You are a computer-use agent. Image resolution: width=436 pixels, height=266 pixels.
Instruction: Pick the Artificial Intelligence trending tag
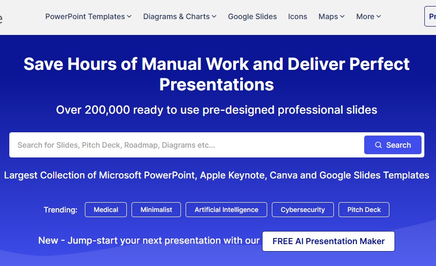click(226, 210)
